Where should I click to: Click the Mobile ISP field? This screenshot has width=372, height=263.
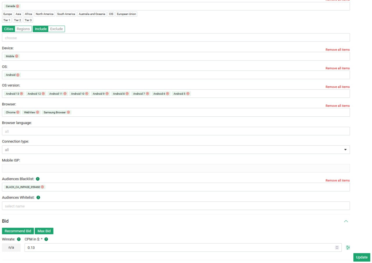(176, 168)
